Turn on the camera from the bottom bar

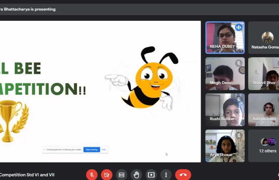[x=107, y=175]
